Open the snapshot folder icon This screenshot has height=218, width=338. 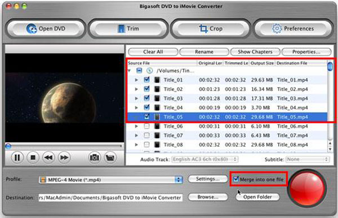coord(110,157)
